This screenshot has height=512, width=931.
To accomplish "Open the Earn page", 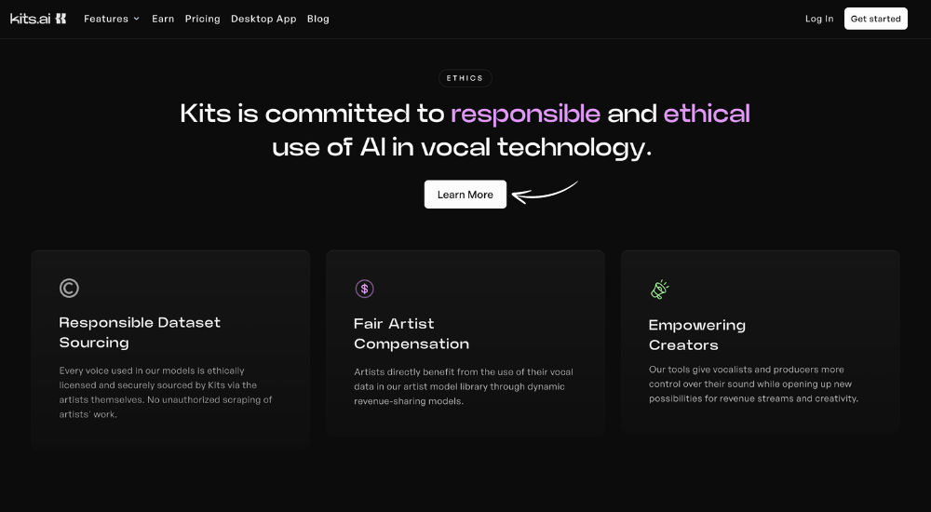I will pos(163,19).
